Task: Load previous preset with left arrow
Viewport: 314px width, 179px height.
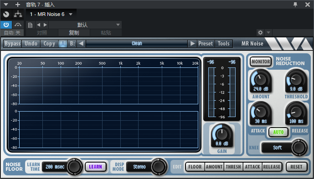Action: 81,44
